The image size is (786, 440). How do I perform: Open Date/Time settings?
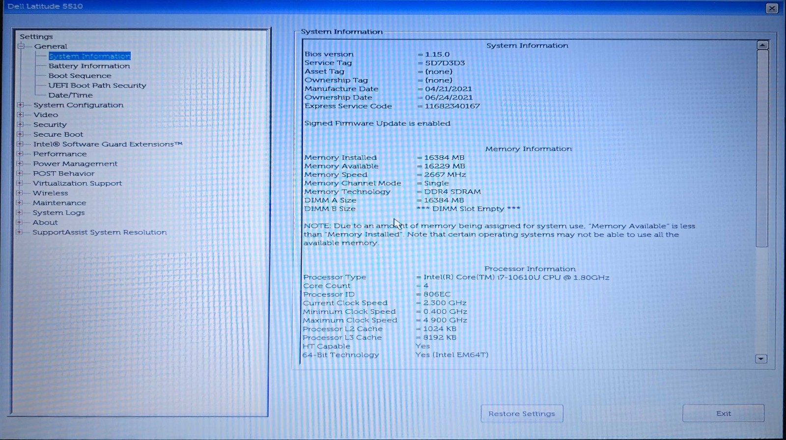[71, 95]
